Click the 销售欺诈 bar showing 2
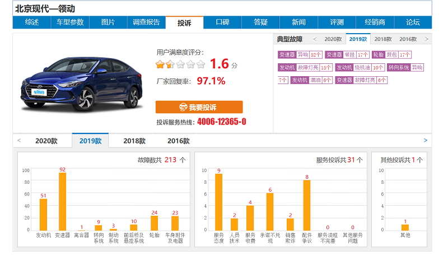 tap(290, 224)
